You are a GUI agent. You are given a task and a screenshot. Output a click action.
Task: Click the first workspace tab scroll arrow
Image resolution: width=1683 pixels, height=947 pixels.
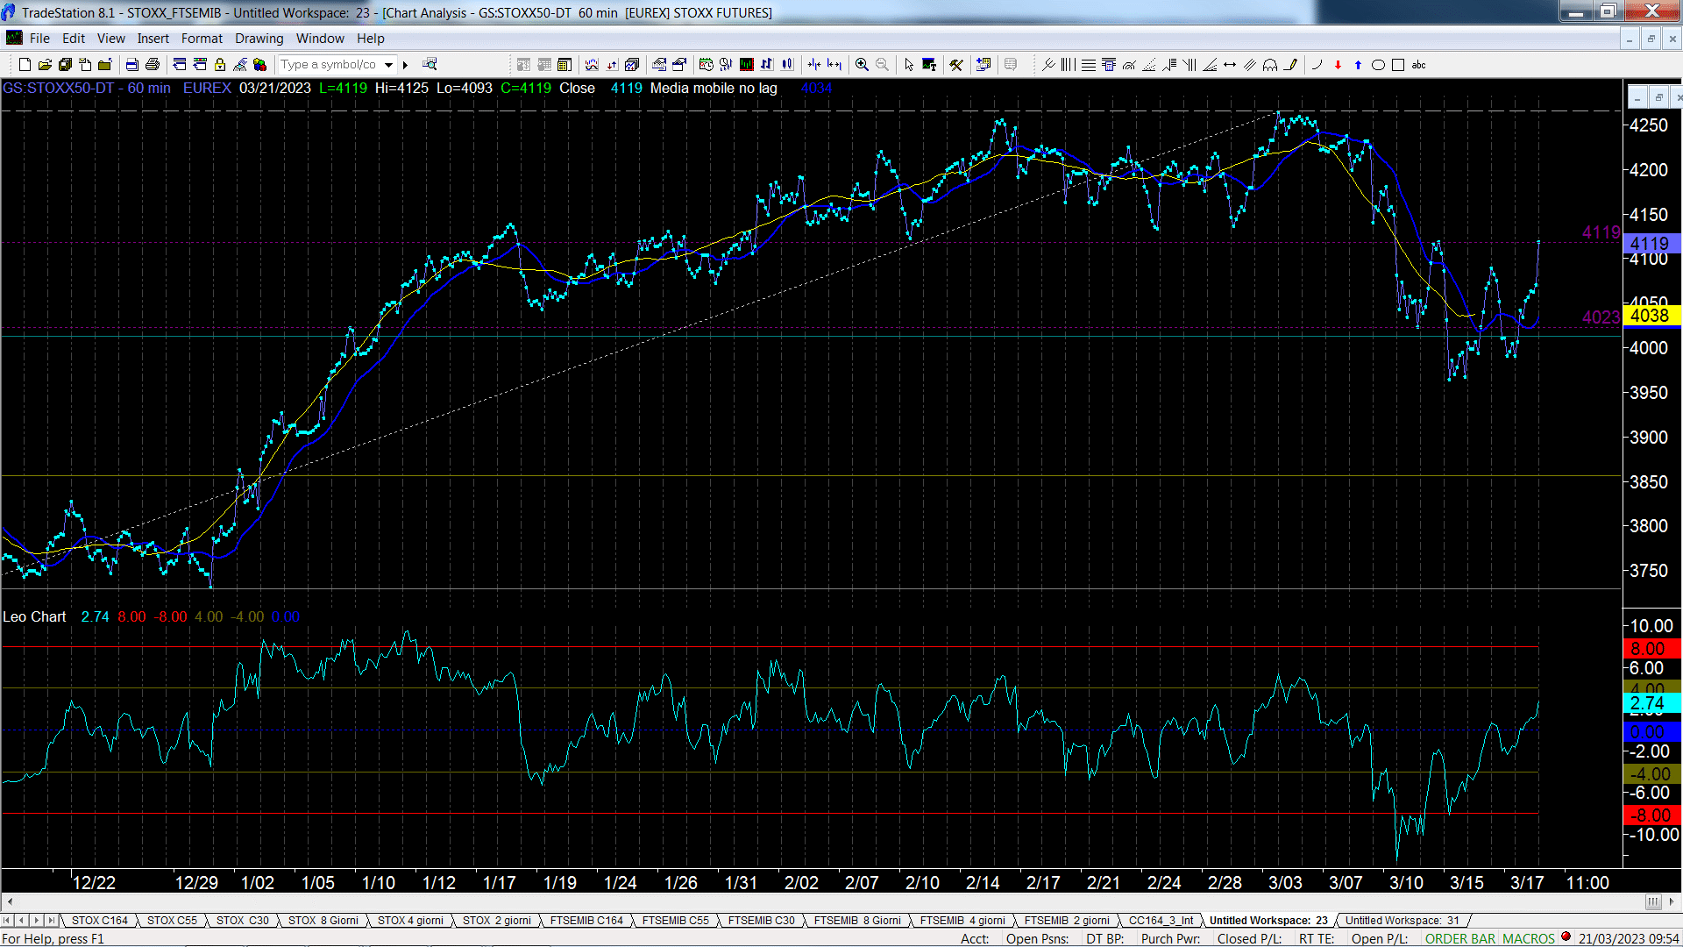click(8, 920)
